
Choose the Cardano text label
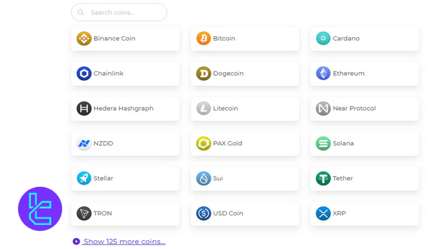346,39
